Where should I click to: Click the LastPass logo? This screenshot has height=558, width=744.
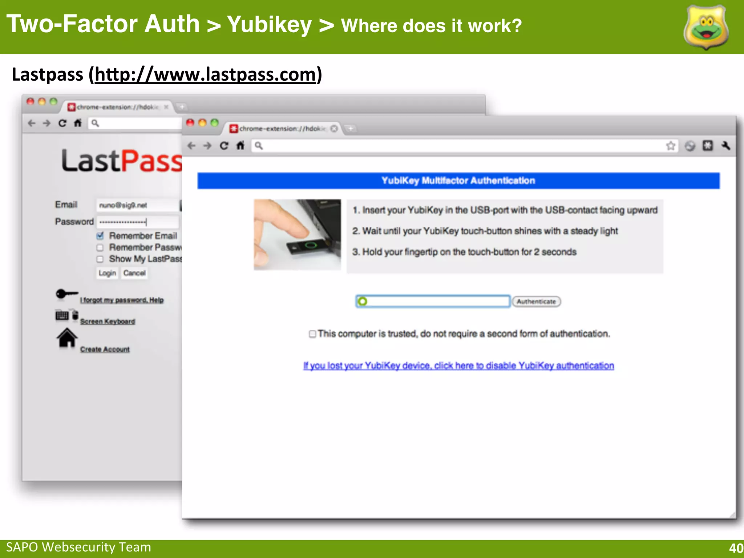point(122,160)
